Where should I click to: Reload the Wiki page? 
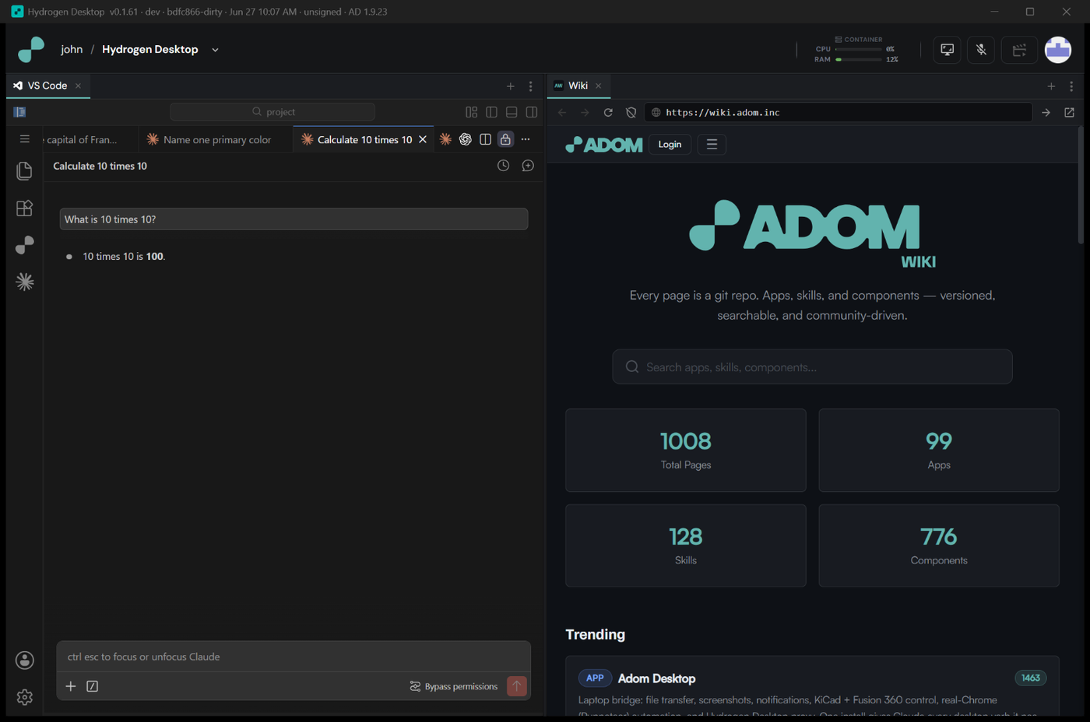coord(608,113)
